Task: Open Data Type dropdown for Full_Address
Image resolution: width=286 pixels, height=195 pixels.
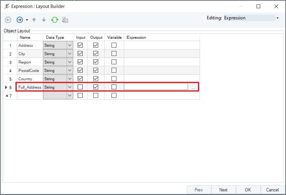Action: [70, 87]
